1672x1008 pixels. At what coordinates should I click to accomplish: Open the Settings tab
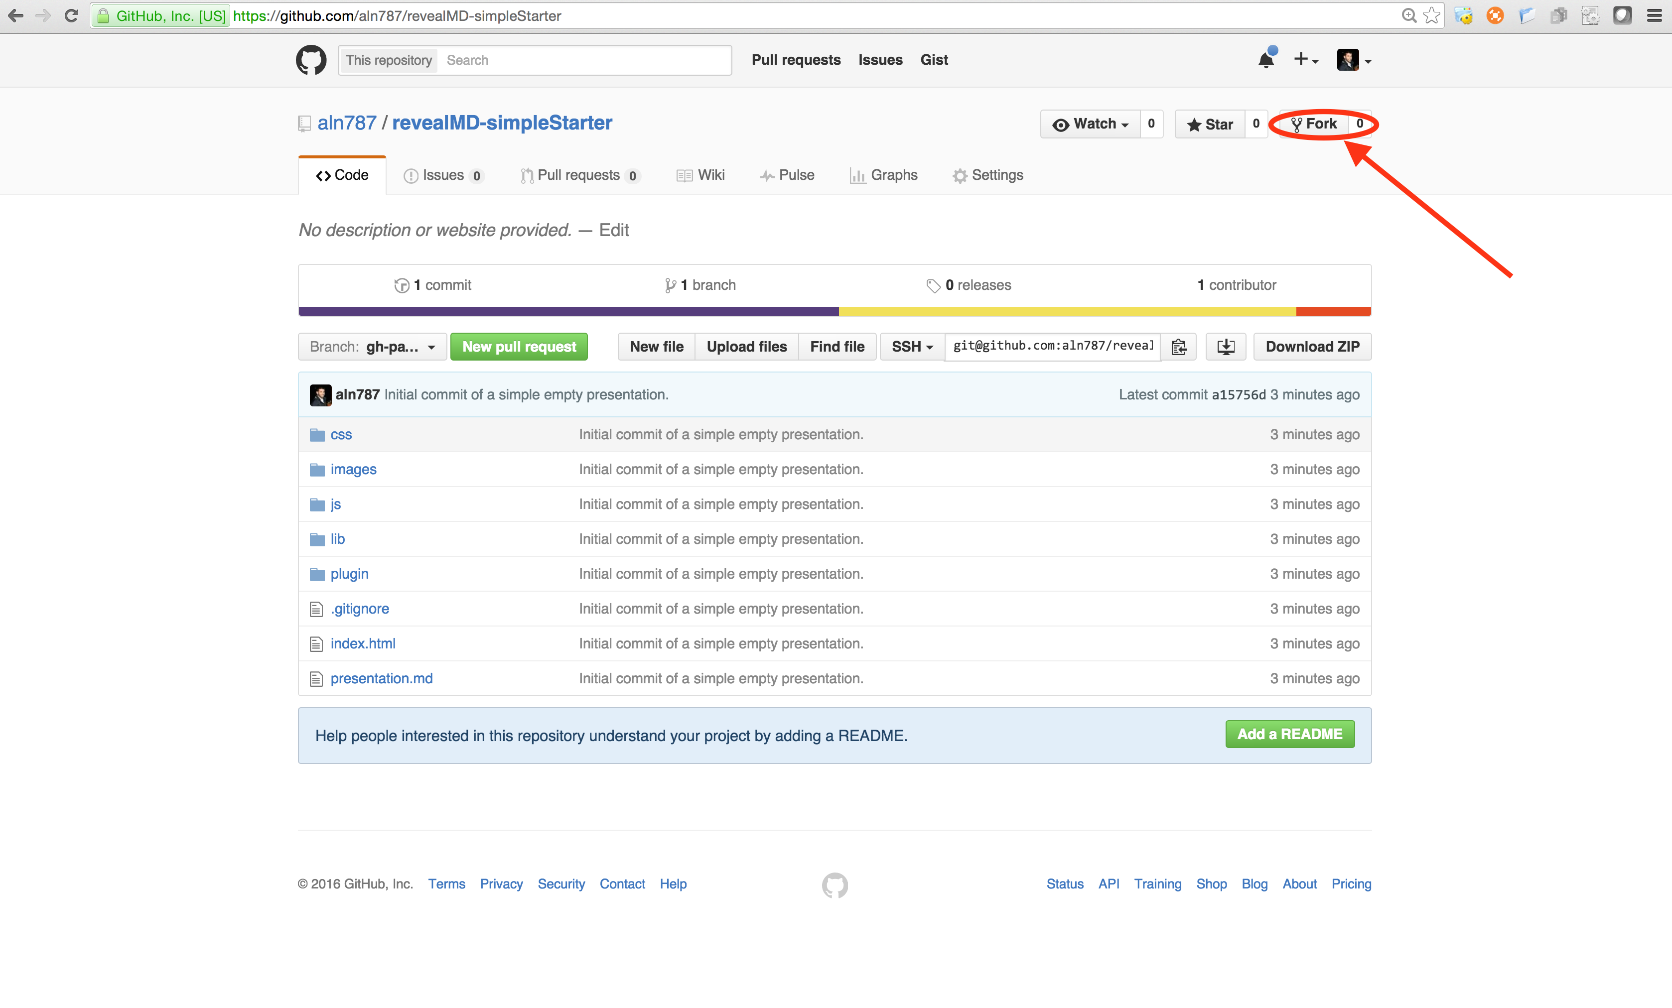coord(988,175)
